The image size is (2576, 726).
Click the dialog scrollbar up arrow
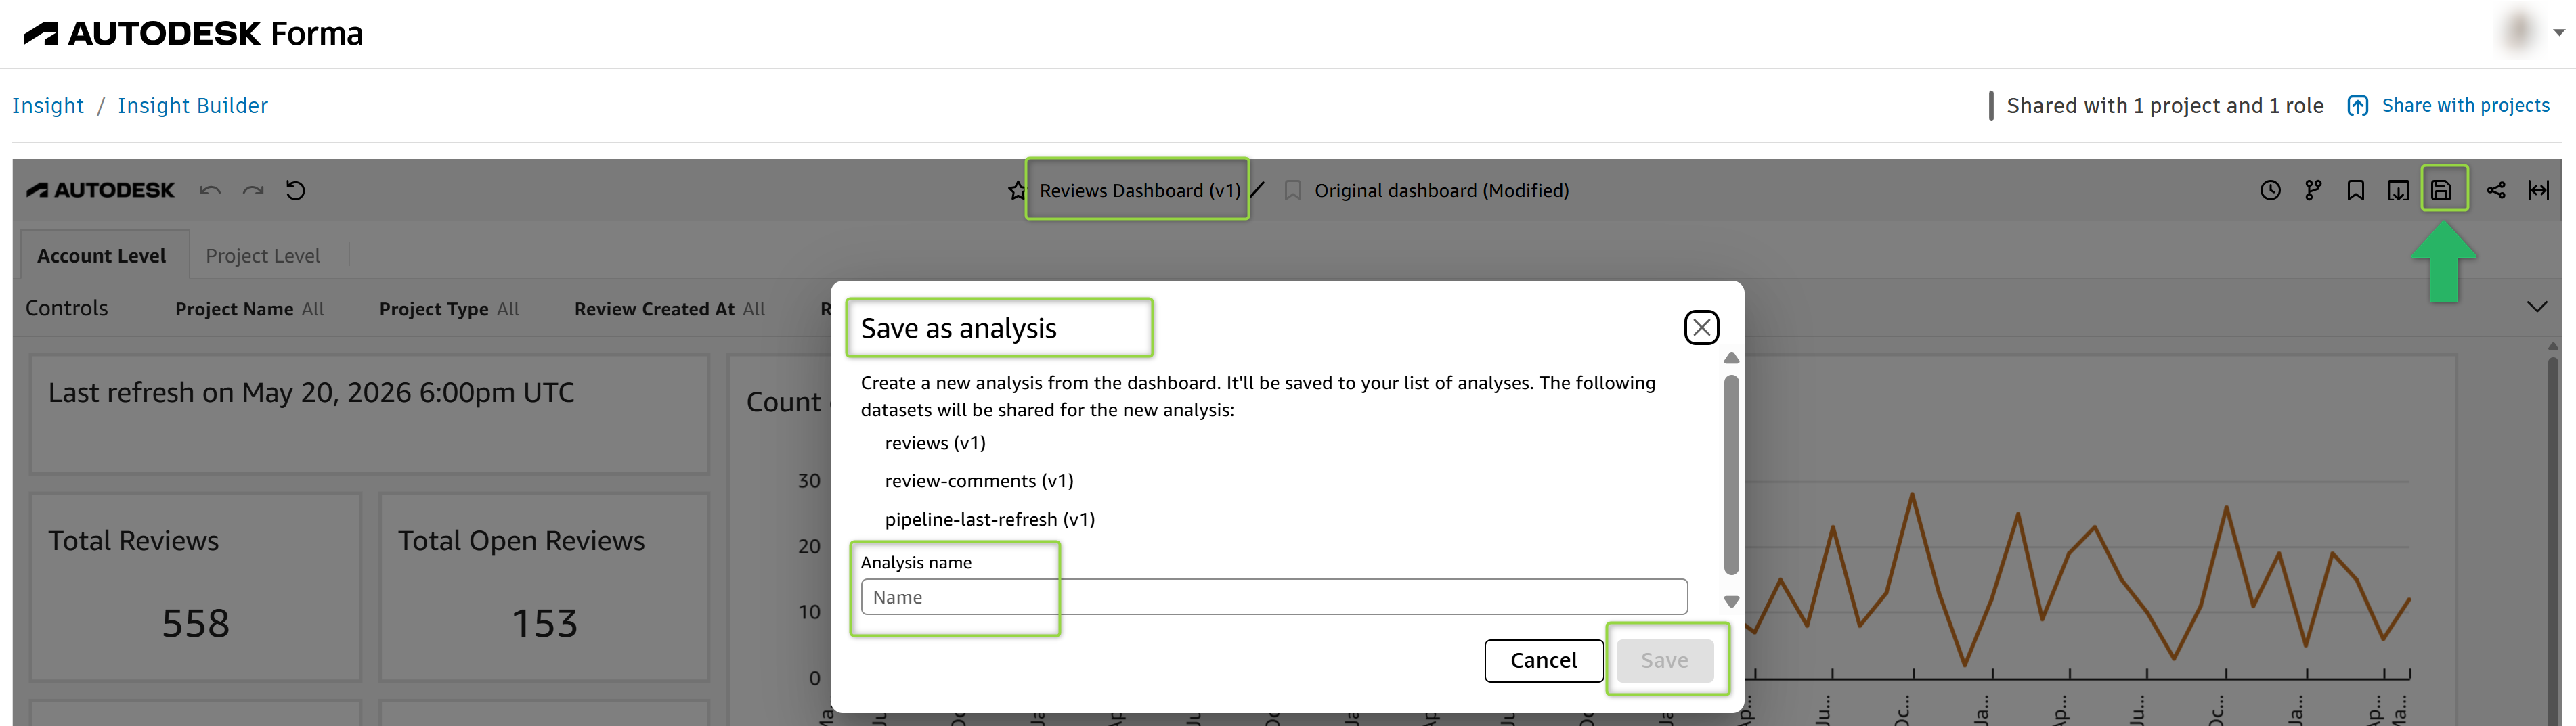click(x=1732, y=358)
